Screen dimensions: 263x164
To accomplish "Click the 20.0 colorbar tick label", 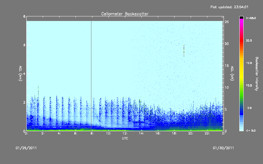I will [249, 40].
